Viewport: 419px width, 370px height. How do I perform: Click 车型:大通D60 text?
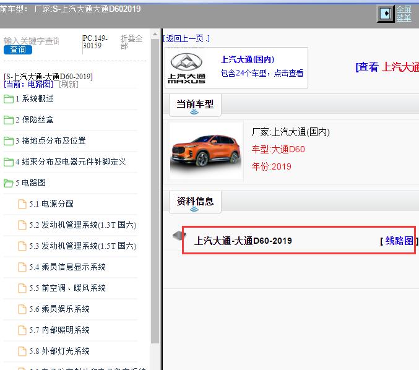click(x=278, y=149)
